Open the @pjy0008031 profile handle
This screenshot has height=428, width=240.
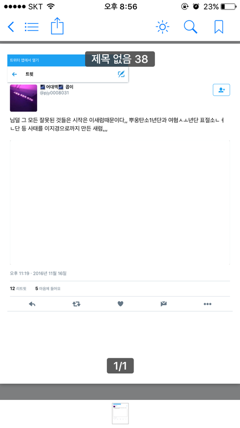point(54,93)
